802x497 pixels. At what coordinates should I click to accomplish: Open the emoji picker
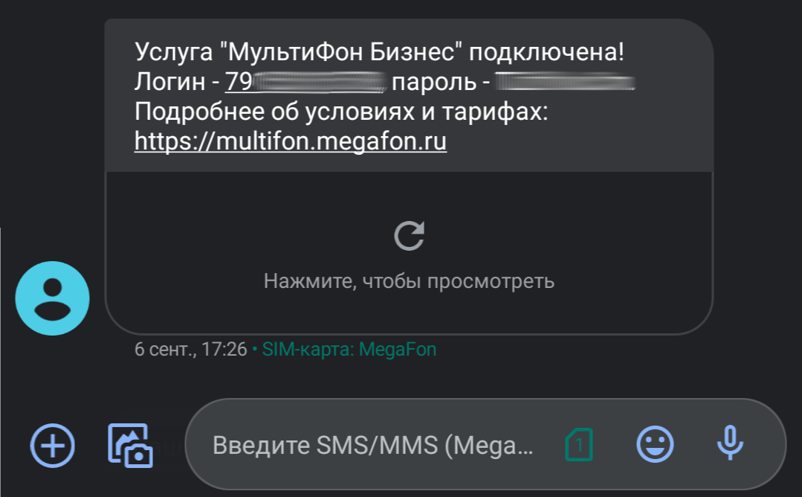655,445
